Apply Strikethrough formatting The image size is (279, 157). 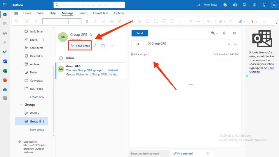pyautogui.click(x=111, y=21)
